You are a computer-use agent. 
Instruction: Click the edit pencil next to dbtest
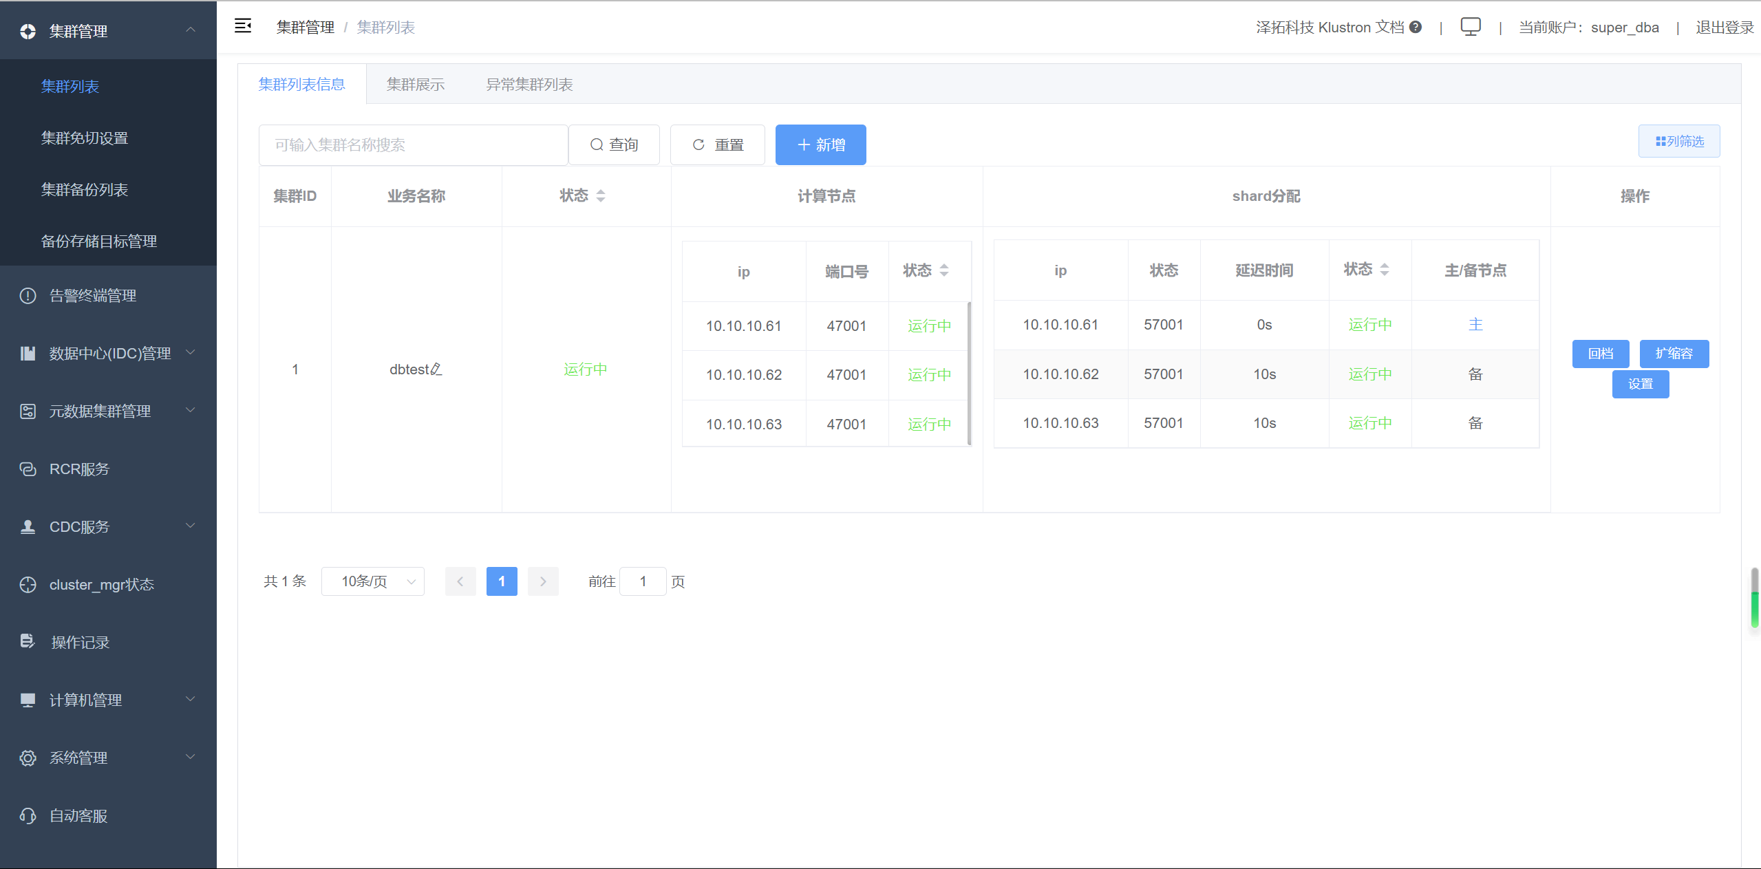pyautogui.click(x=436, y=369)
